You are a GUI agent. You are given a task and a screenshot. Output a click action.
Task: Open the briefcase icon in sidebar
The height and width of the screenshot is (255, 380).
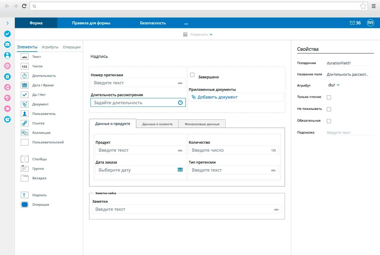[x=7, y=45]
